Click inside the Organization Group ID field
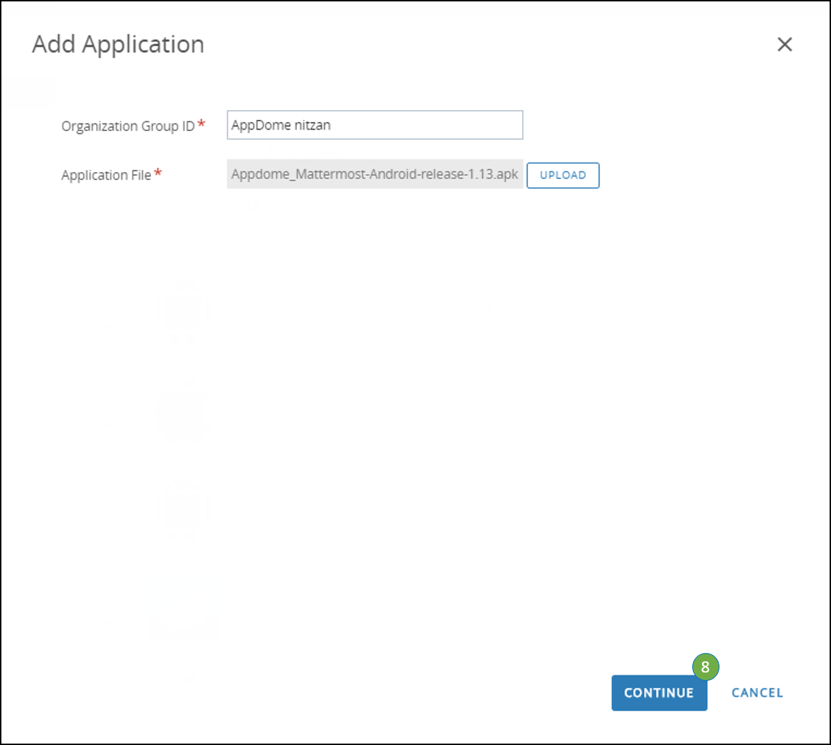831x745 pixels. 374,125
